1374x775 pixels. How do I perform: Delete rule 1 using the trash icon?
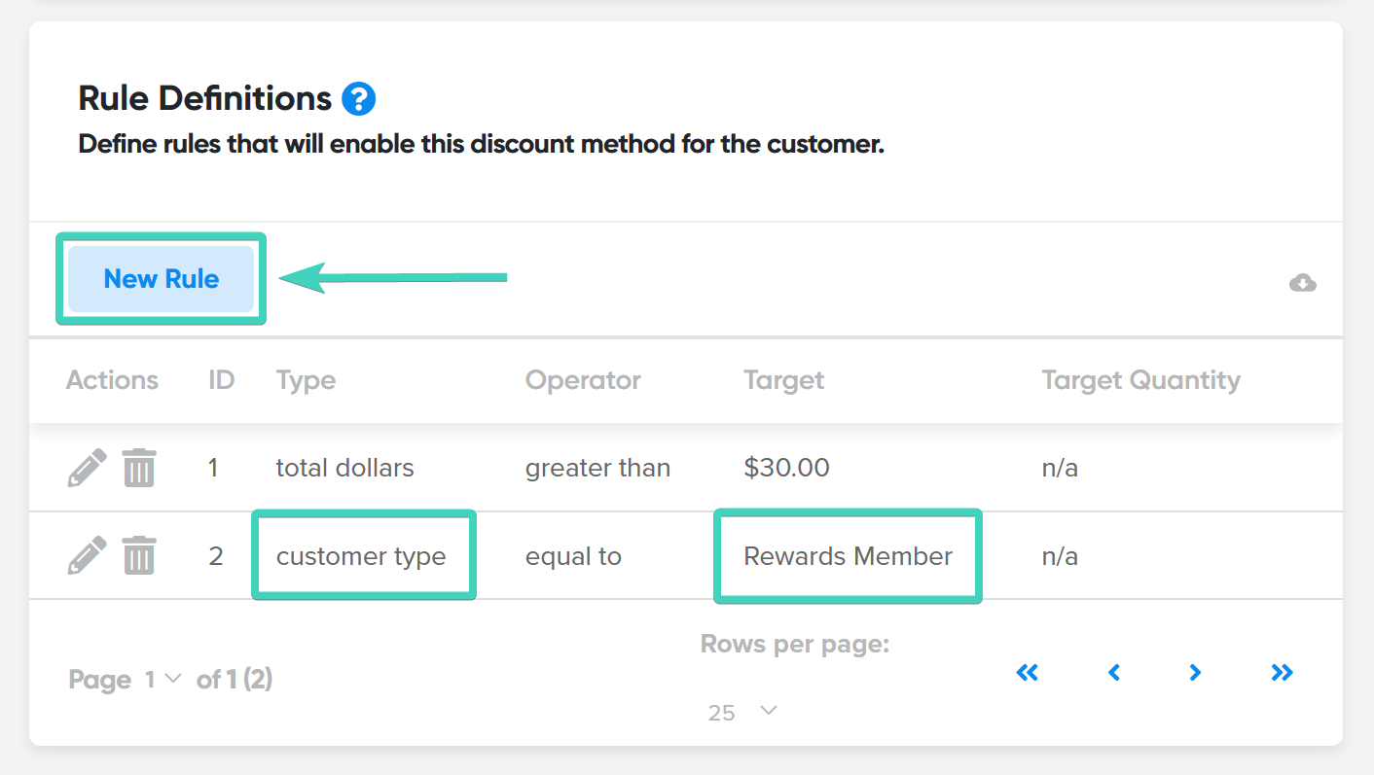pyautogui.click(x=139, y=468)
